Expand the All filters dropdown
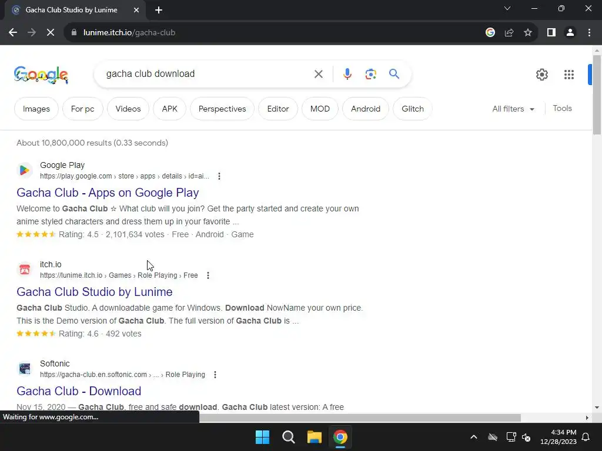Image resolution: width=602 pixels, height=451 pixels. coord(513,109)
